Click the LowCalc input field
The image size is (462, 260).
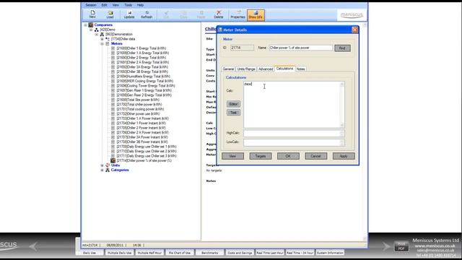click(x=294, y=142)
